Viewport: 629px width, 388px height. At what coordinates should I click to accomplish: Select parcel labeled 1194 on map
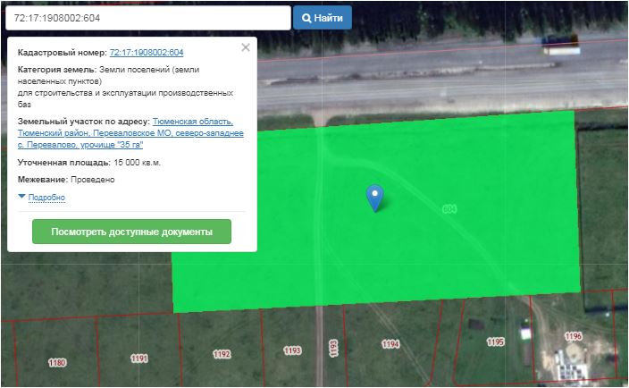pos(390,344)
